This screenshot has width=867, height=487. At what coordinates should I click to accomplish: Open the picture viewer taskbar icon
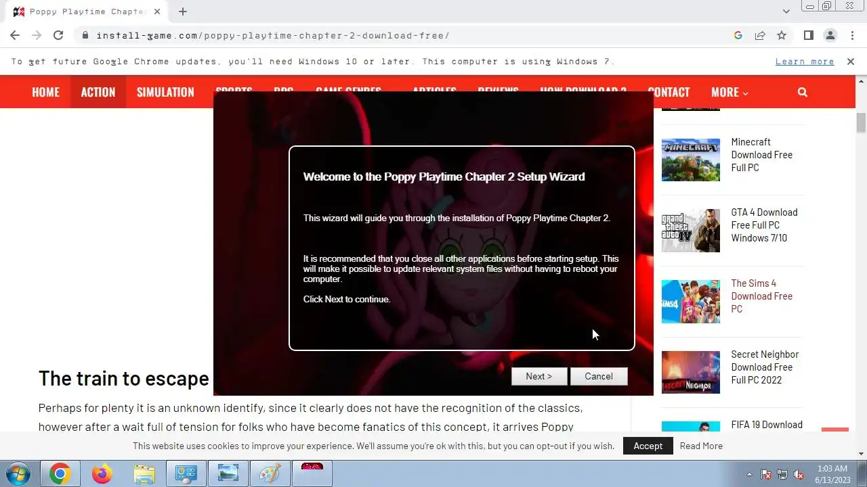click(228, 474)
